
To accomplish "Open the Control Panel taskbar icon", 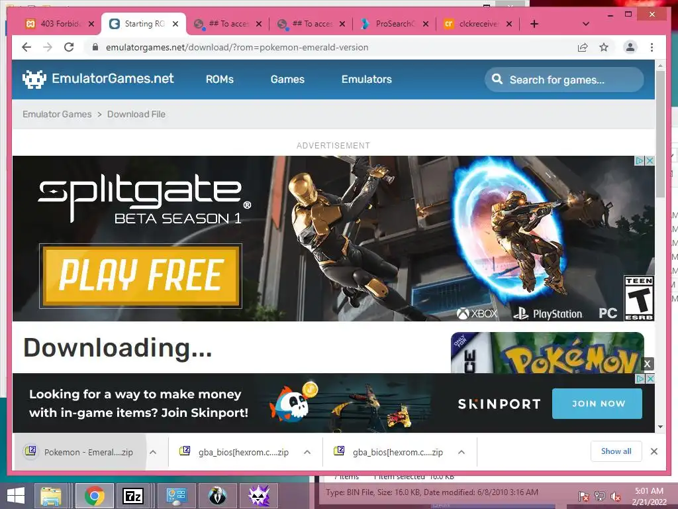I will pos(176,496).
